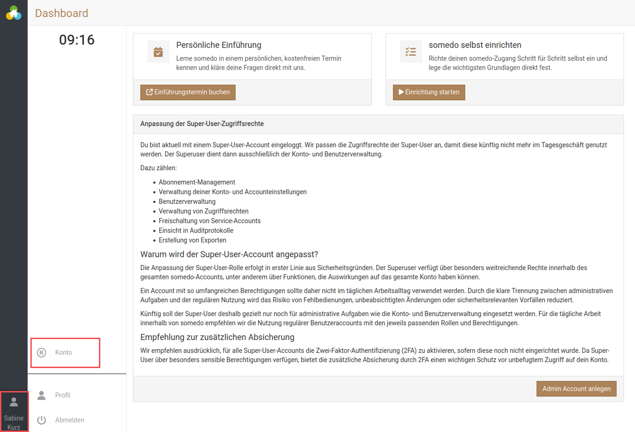Viewport: 635px width, 432px height.
Task: Book an introduction via Einführungstermin buchen
Action: click(x=188, y=92)
